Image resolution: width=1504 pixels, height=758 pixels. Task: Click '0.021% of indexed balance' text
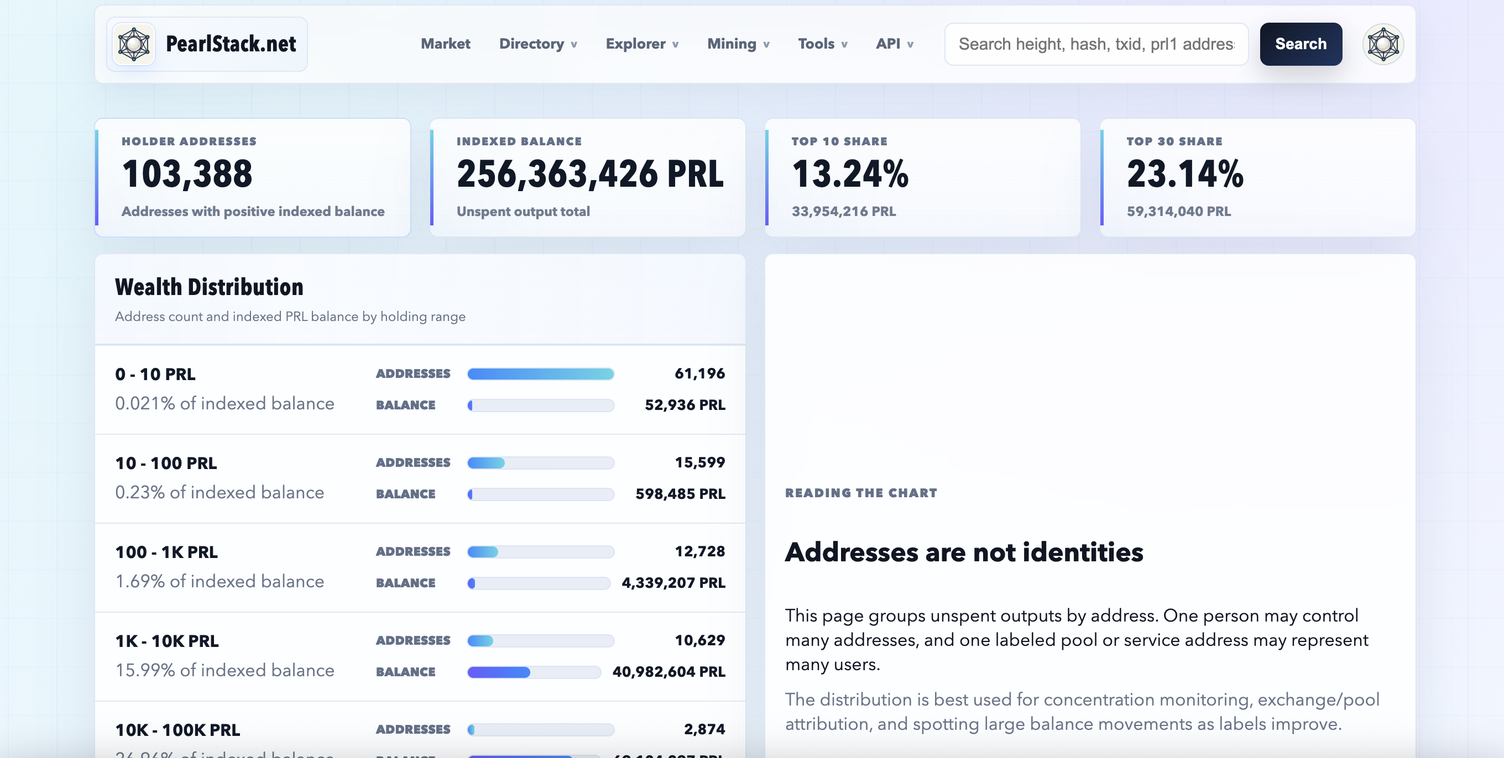point(225,403)
